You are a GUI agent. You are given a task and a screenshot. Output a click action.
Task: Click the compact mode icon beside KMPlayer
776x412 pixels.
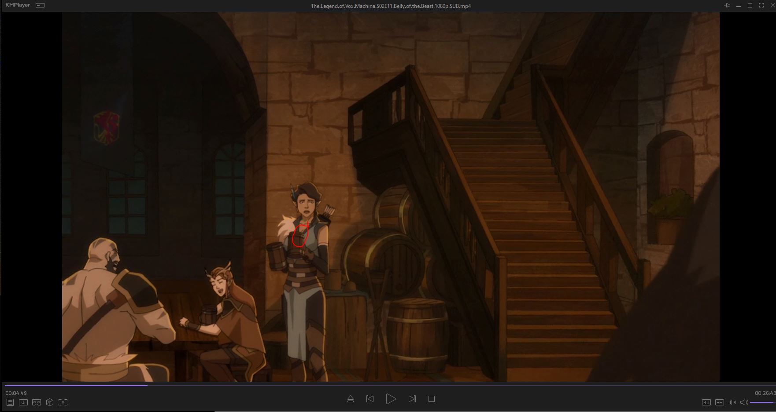(x=40, y=5)
